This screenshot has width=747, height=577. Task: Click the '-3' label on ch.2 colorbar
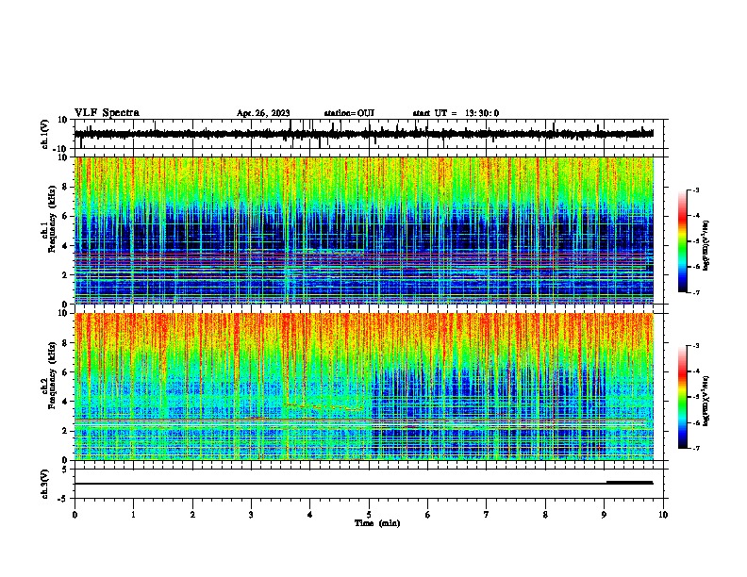pyautogui.click(x=695, y=346)
